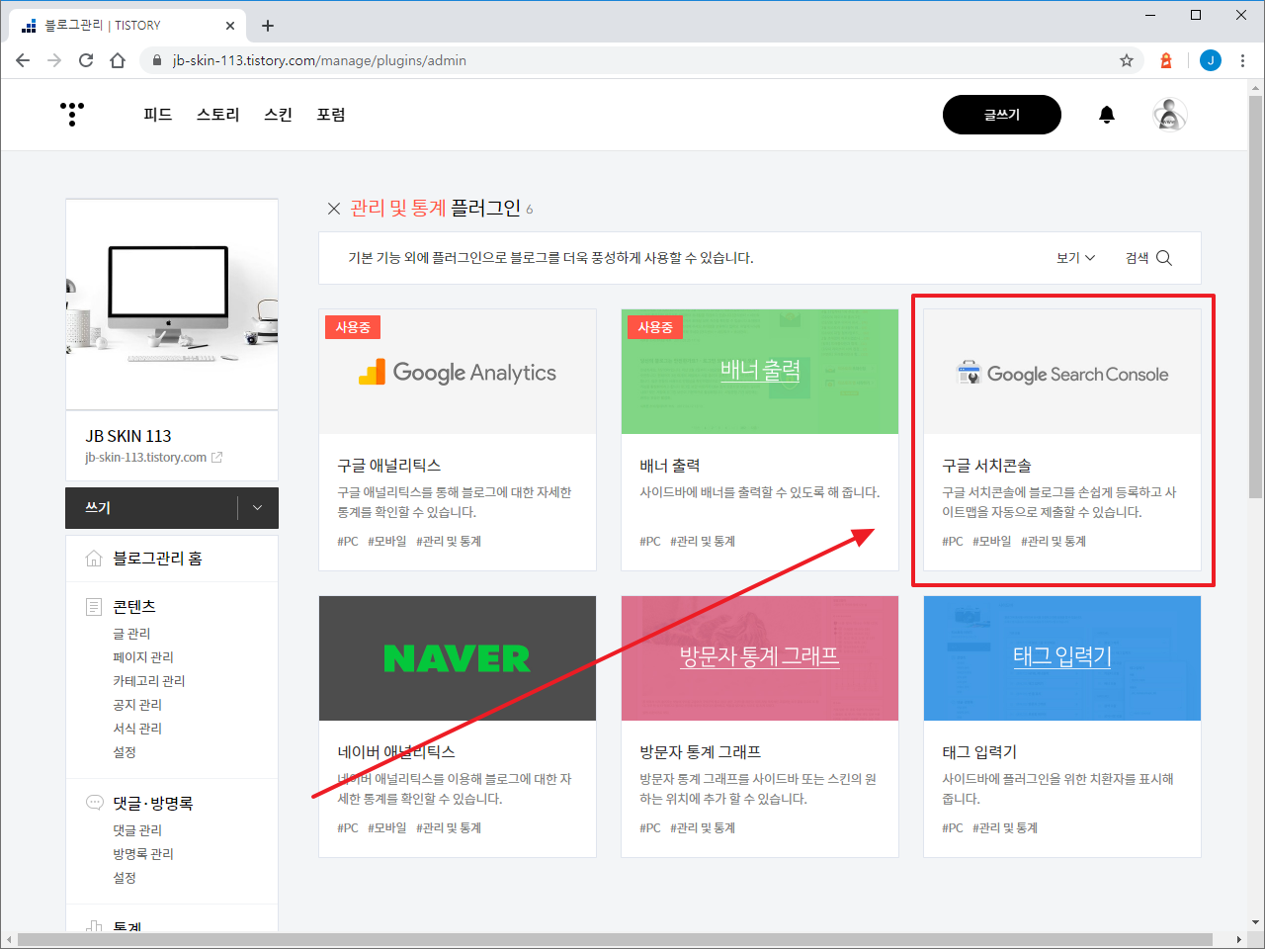Close the 관리 및 통계 filter with X

point(334,209)
